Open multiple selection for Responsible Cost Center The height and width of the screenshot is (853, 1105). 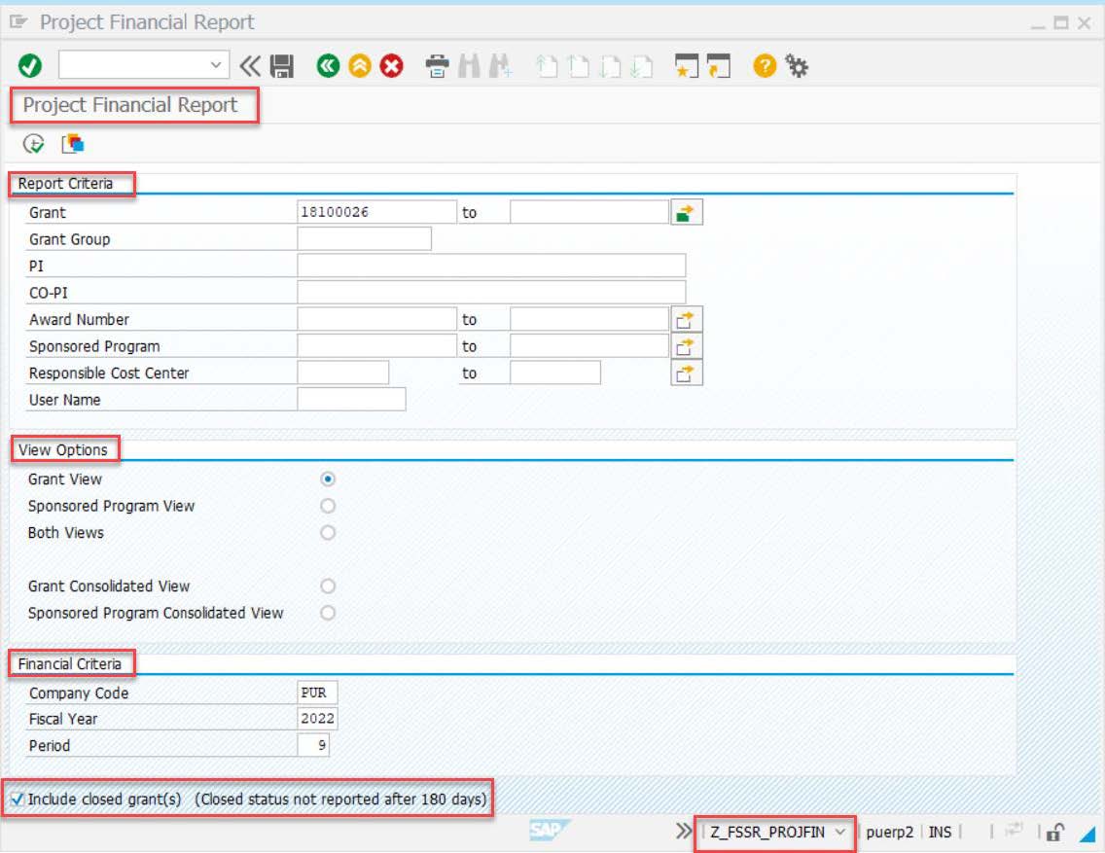(x=687, y=373)
